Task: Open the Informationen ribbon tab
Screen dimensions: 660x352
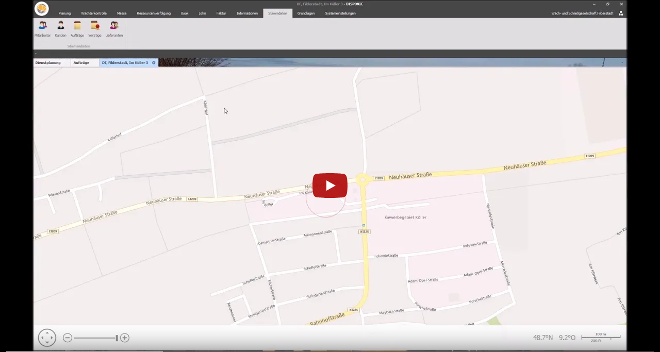Action: click(x=247, y=13)
